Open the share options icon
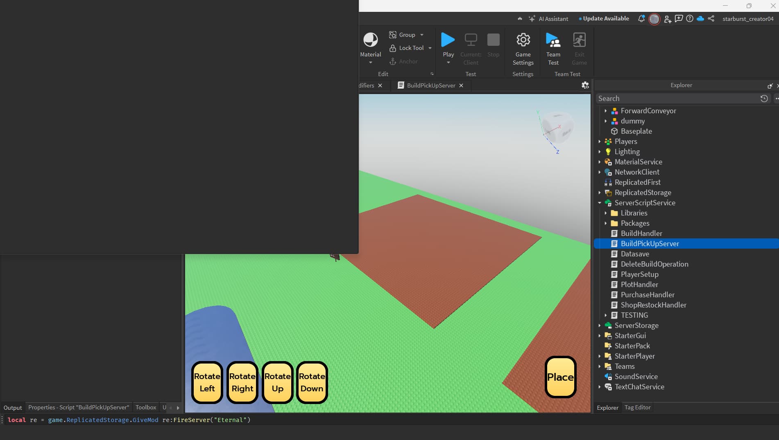Viewport: 779px width, 440px height. point(711,18)
